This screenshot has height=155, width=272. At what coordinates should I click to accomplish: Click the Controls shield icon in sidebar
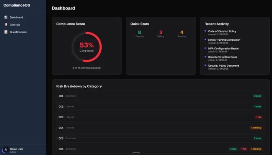point(6,24)
